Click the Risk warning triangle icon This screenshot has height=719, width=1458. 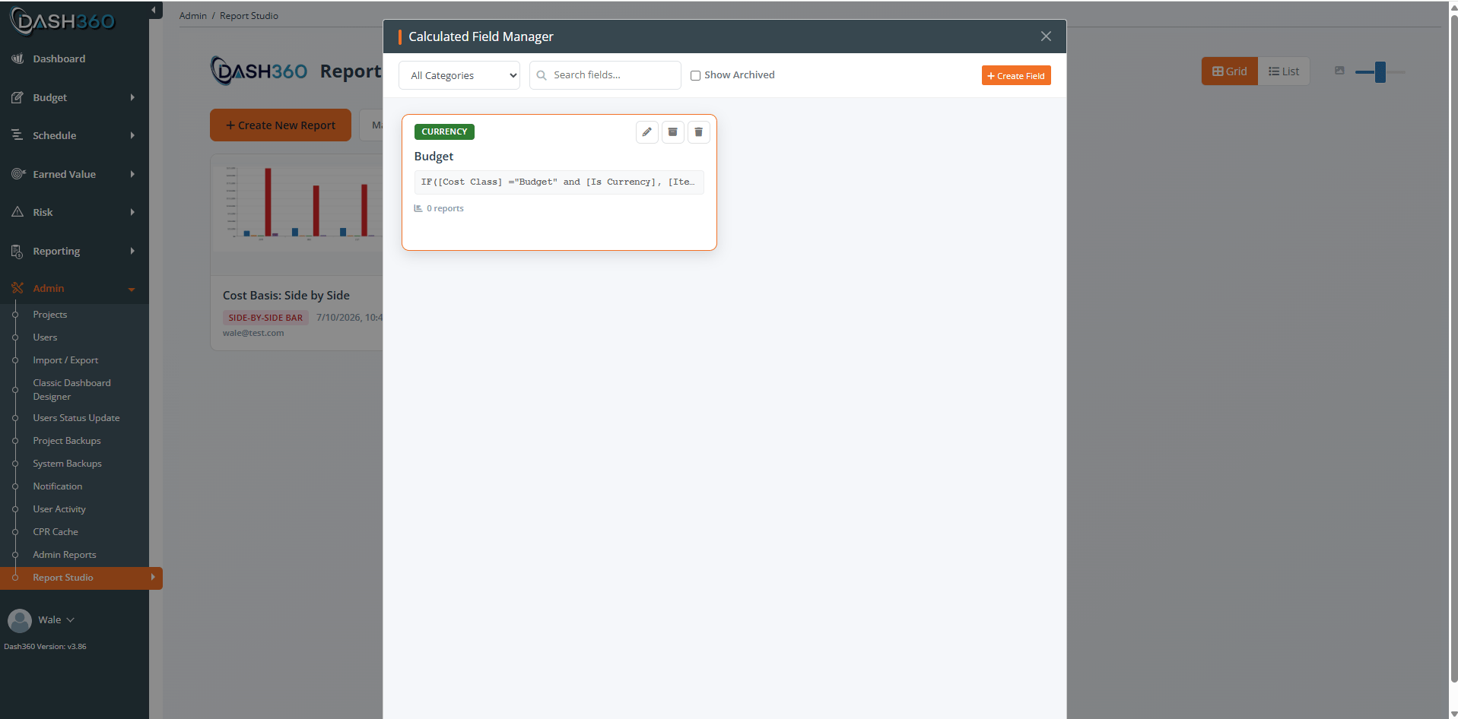click(x=17, y=212)
